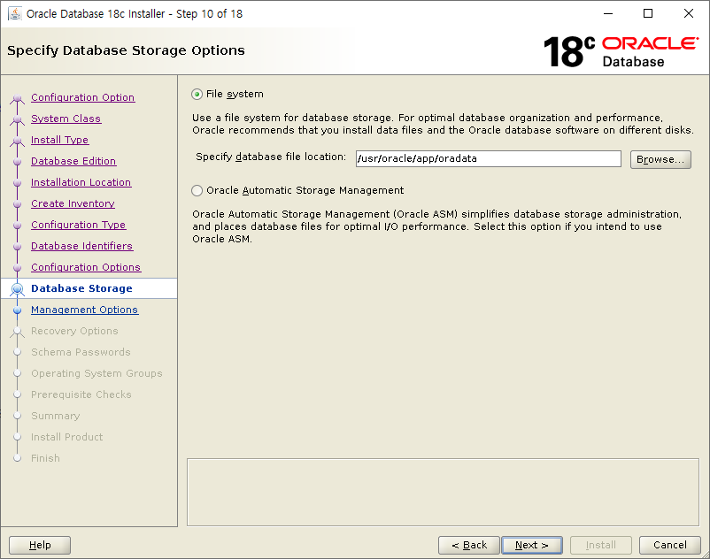710x559 pixels.
Task: Jump to Configuration Type step
Action: 78,225
